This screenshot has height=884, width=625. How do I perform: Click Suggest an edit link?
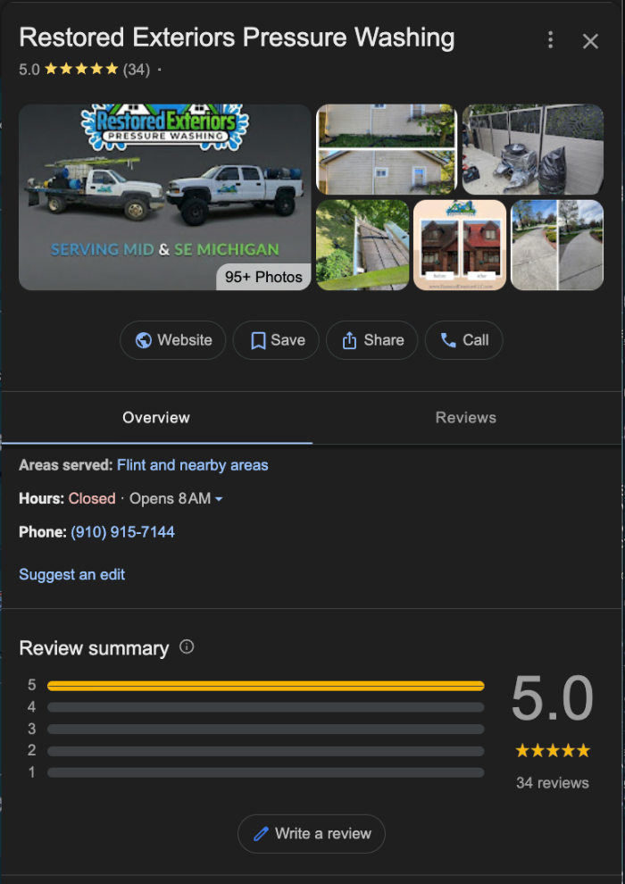click(x=72, y=574)
